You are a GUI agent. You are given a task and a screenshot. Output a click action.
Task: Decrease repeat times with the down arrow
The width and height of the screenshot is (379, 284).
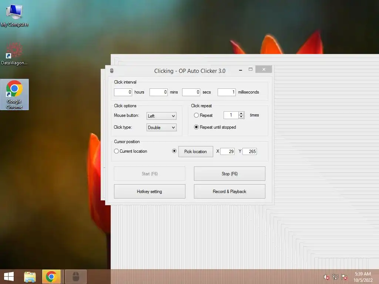tap(241, 116)
